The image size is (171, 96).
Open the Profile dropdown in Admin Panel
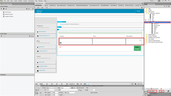[x=139, y=11]
